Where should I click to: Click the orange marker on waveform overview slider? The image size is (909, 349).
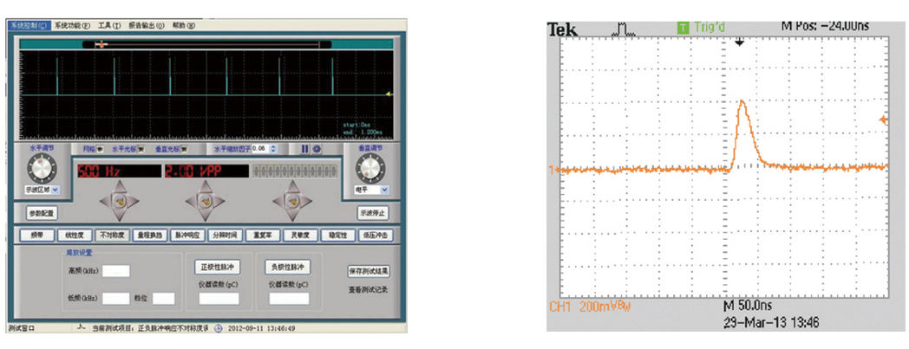point(101,42)
